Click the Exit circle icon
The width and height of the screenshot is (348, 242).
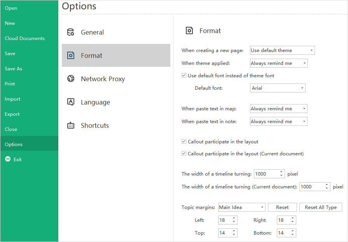pyautogui.click(x=8, y=159)
